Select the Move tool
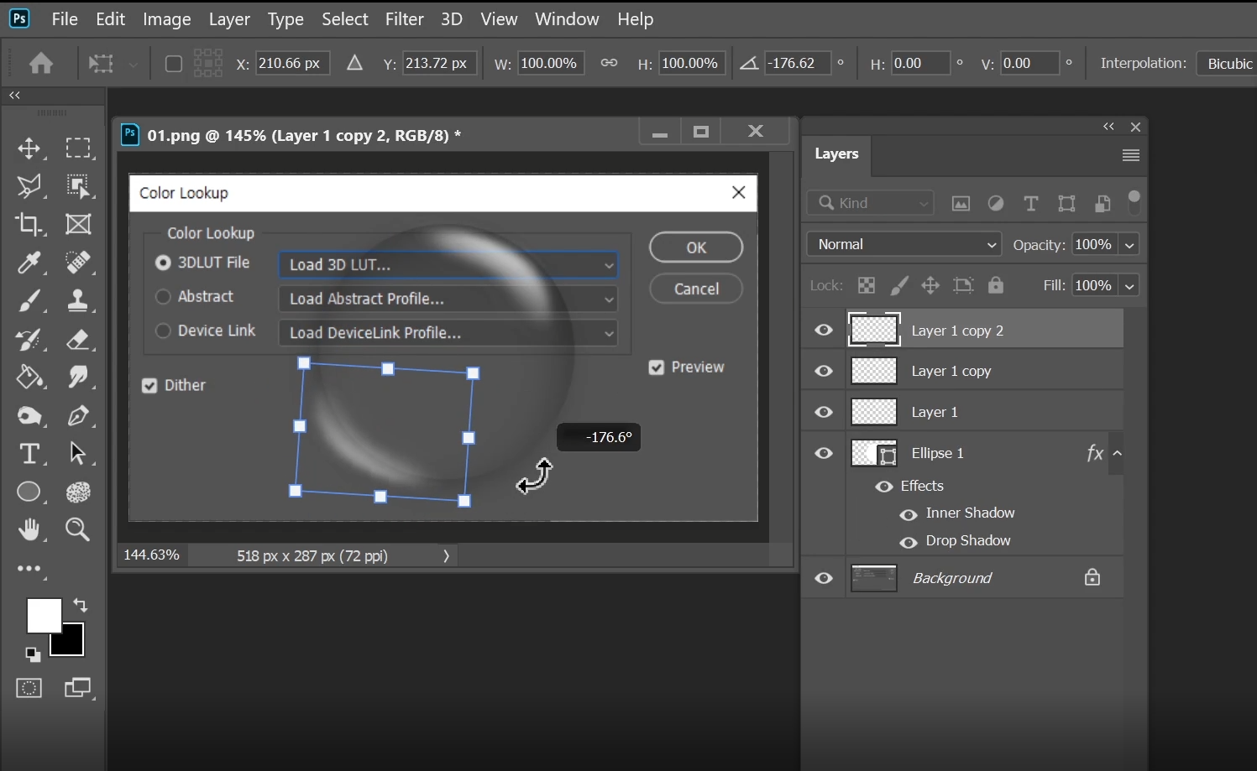This screenshot has width=1257, height=771. 29,148
